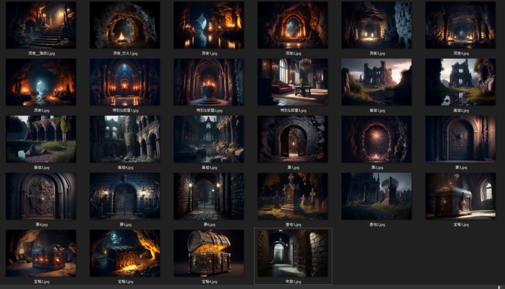Click the file name 洞窟4.jpg
505x289 pixels.
click(461, 53)
